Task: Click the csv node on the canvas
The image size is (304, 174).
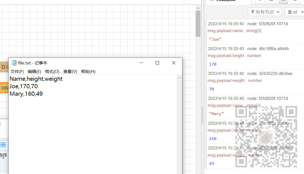Action: 4,88
